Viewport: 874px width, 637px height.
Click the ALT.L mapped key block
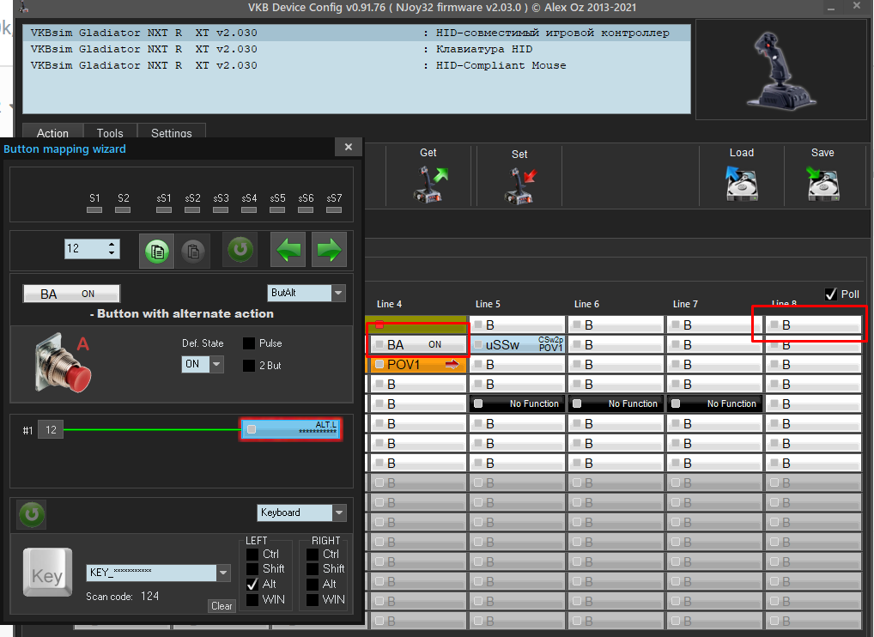pyautogui.click(x=290, y=429)
